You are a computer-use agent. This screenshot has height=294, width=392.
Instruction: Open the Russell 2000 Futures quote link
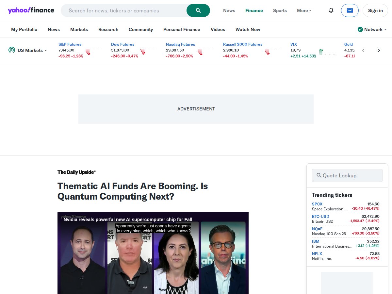[x=243, y=44]
